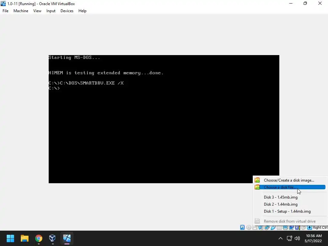Open VirtualBox Manager from the taskbar
328x246 pixels.
coord(52,238)
